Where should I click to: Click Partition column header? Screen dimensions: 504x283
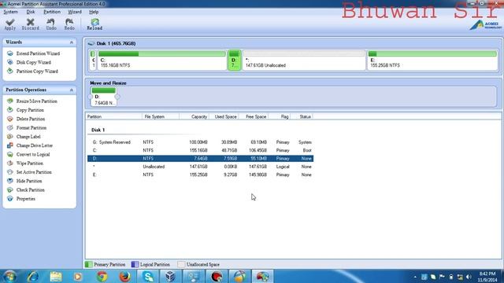coord(113,117)
